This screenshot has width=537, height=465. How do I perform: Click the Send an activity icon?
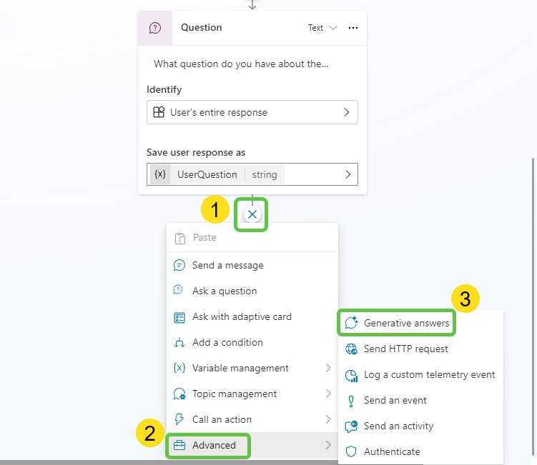click(x=351, y=426)
